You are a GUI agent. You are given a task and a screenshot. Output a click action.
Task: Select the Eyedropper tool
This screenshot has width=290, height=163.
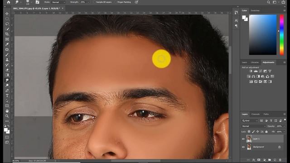(x=7, y=44)
